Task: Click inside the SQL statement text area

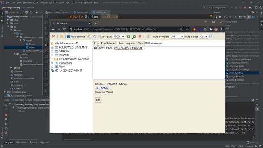Action: (x=159, y=62)
